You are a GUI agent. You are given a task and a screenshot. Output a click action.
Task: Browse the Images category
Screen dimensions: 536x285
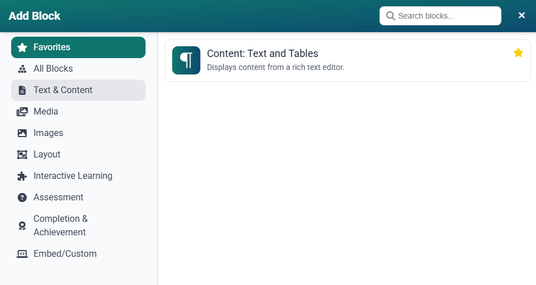[79, 133]
